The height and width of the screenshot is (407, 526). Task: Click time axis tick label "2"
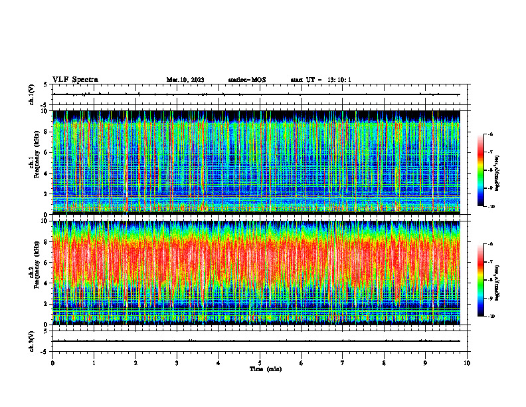(x=135, y=363)
